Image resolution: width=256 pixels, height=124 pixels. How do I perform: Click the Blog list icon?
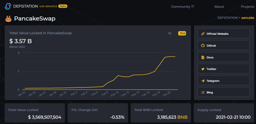[x=203, y=92]
